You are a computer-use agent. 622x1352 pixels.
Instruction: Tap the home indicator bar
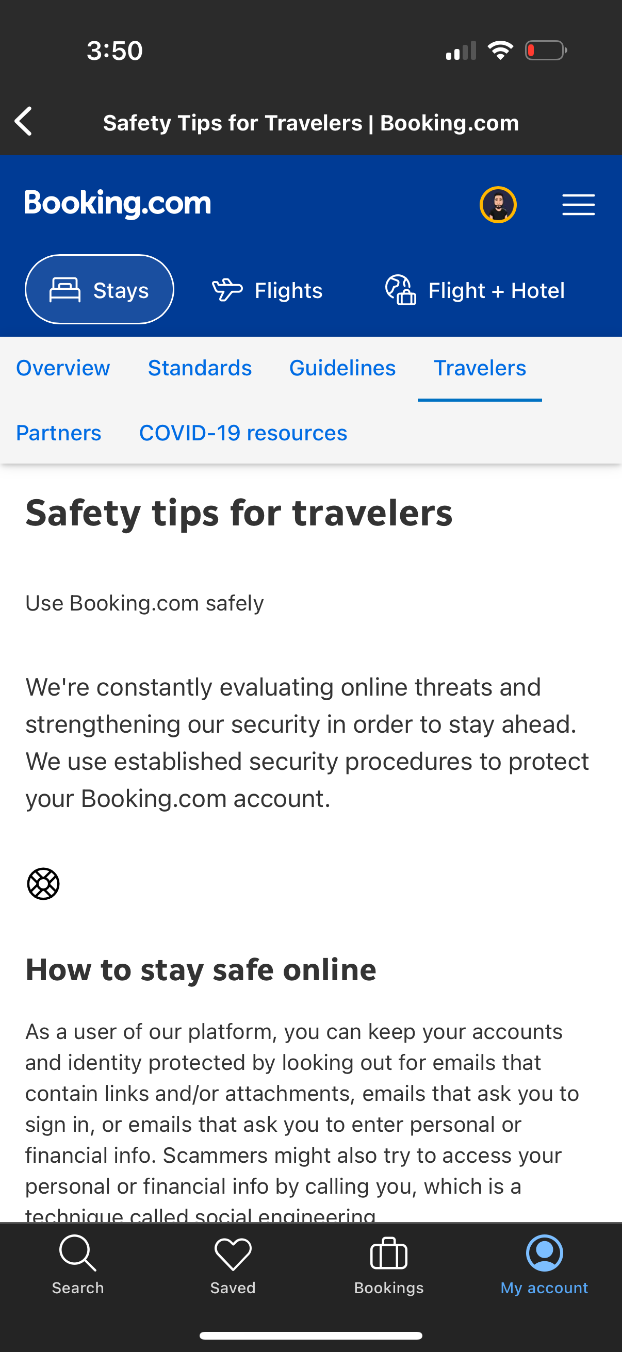[310, 1335]
